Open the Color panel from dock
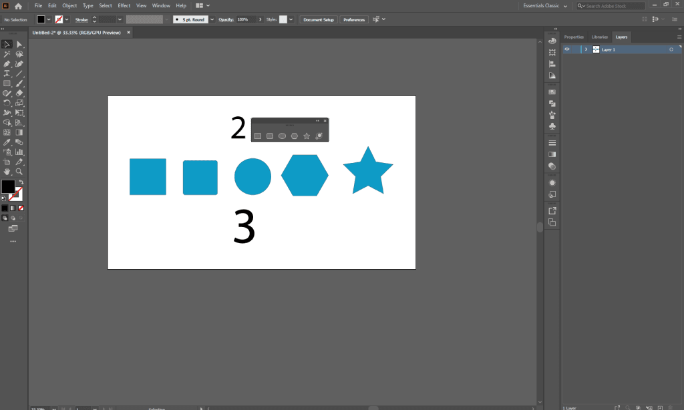 click(x=552, y=41)
